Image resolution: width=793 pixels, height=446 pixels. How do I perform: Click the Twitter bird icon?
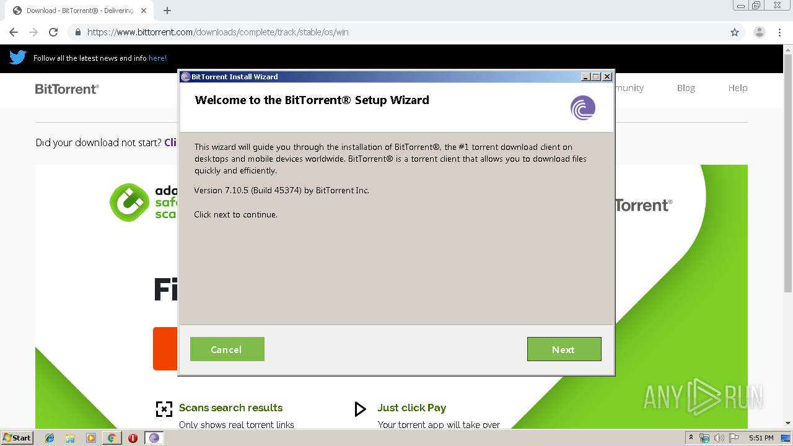click(x=17, y=58)
